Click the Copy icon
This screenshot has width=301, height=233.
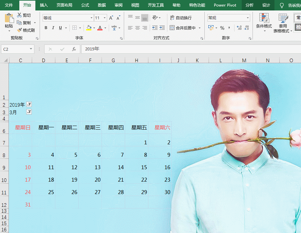pos(19,23)
